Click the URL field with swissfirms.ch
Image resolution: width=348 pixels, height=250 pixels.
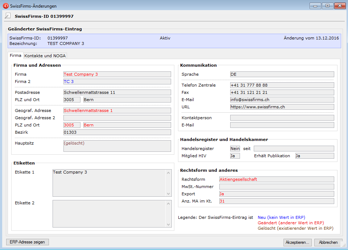tap(282, 107)
